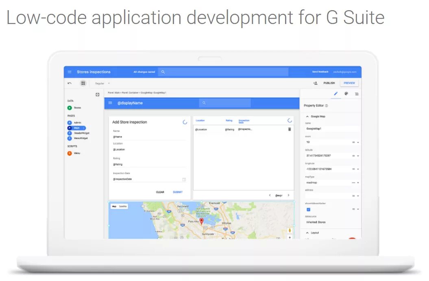The width and height of the screenshot is (429, 281).
Task: Open the showAddressMarker dropdown arrow
Action: click(x=358, y=209)
